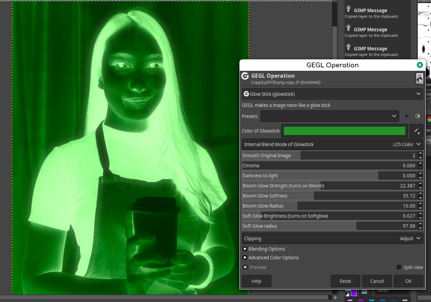The height and width of the screenshot is (302, 431).
Task: Open Internal Blend Mode of Glowstick dropdown
Action: (332, 144)
